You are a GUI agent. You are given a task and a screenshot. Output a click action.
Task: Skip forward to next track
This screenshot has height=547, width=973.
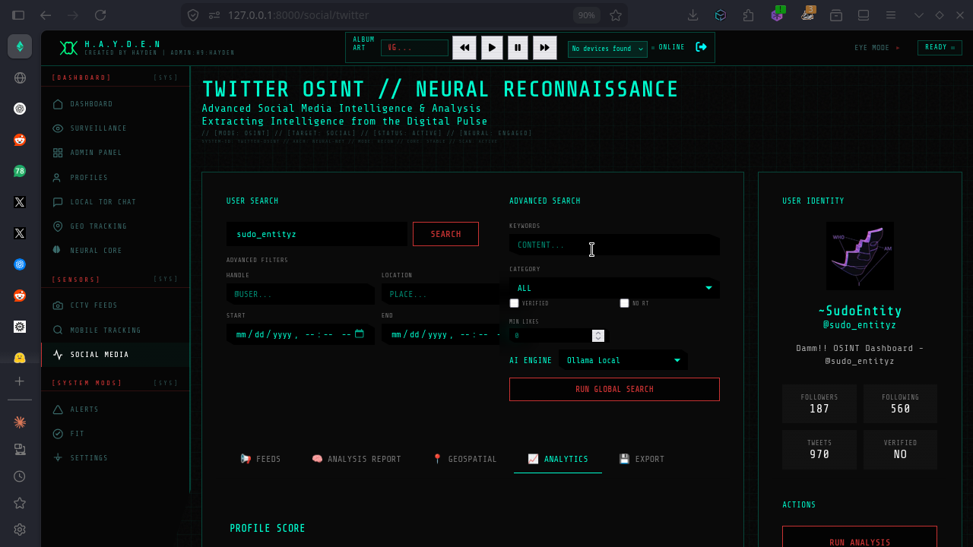click(x=544, y=47)
